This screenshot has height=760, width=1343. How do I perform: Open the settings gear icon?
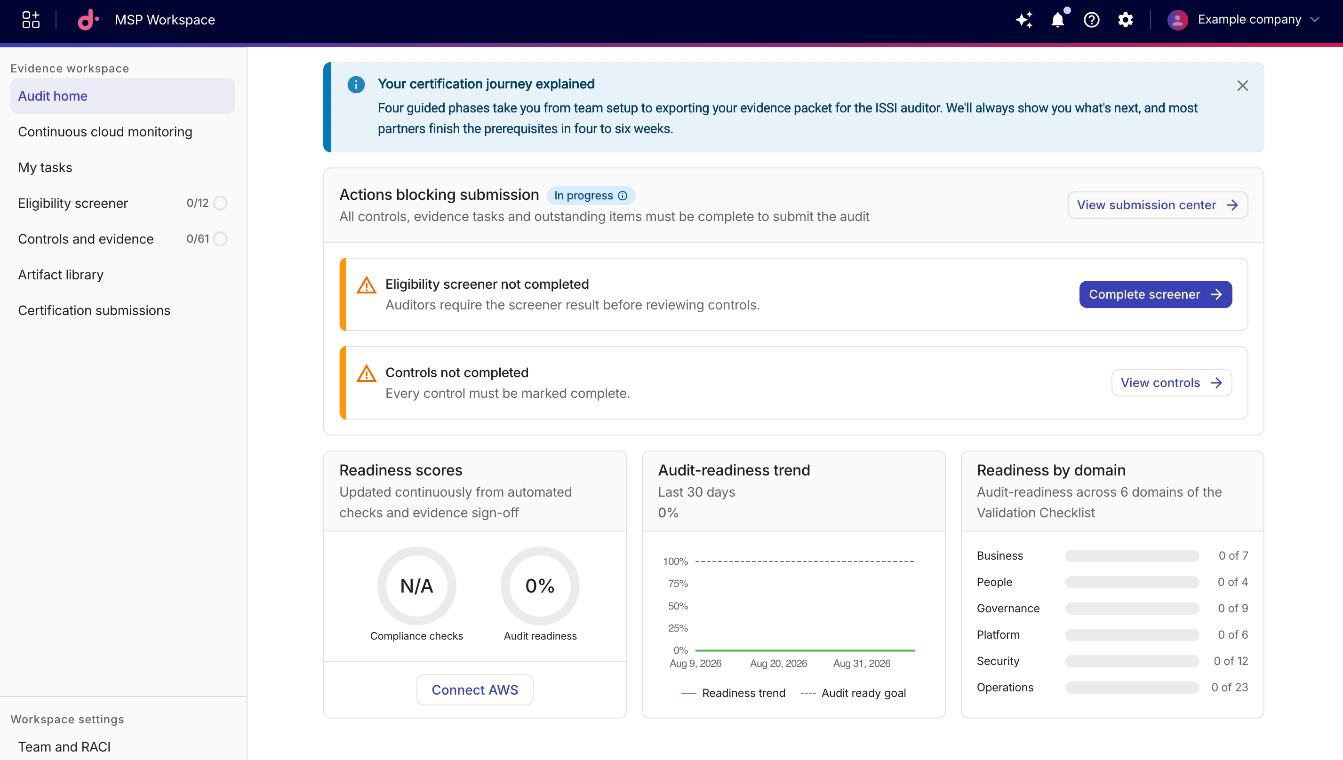1125,20
